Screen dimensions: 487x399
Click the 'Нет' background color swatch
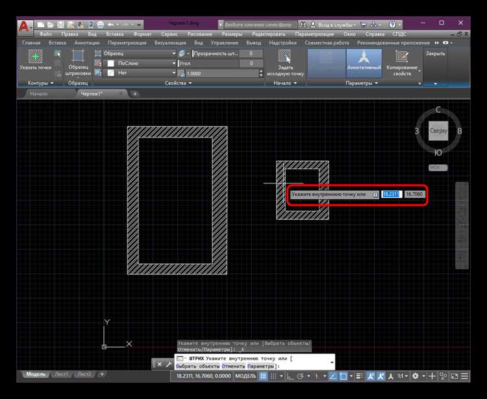pyautogui.click(x=110, y=73)
